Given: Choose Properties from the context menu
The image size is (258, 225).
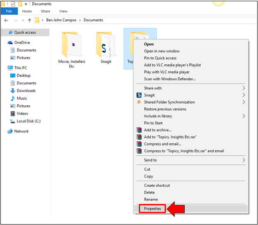Looking at the screenshot, I should click(x=152, y=209).
